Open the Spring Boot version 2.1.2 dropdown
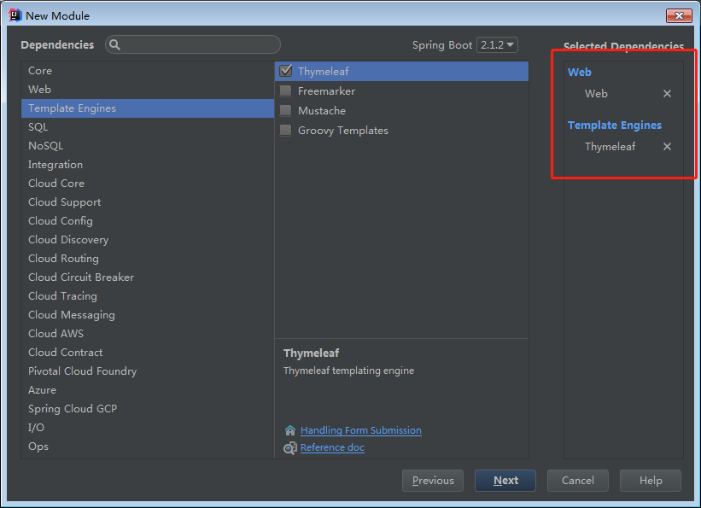Image resolution: width=701 pixels, height=508 pixels. coord(497,45)
